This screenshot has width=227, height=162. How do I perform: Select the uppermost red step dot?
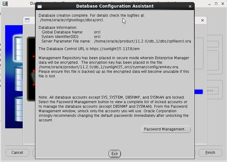[x=34, y=56]
